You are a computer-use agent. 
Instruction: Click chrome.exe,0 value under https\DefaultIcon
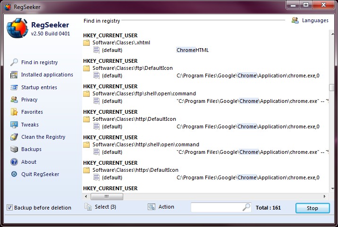point(248,177)
